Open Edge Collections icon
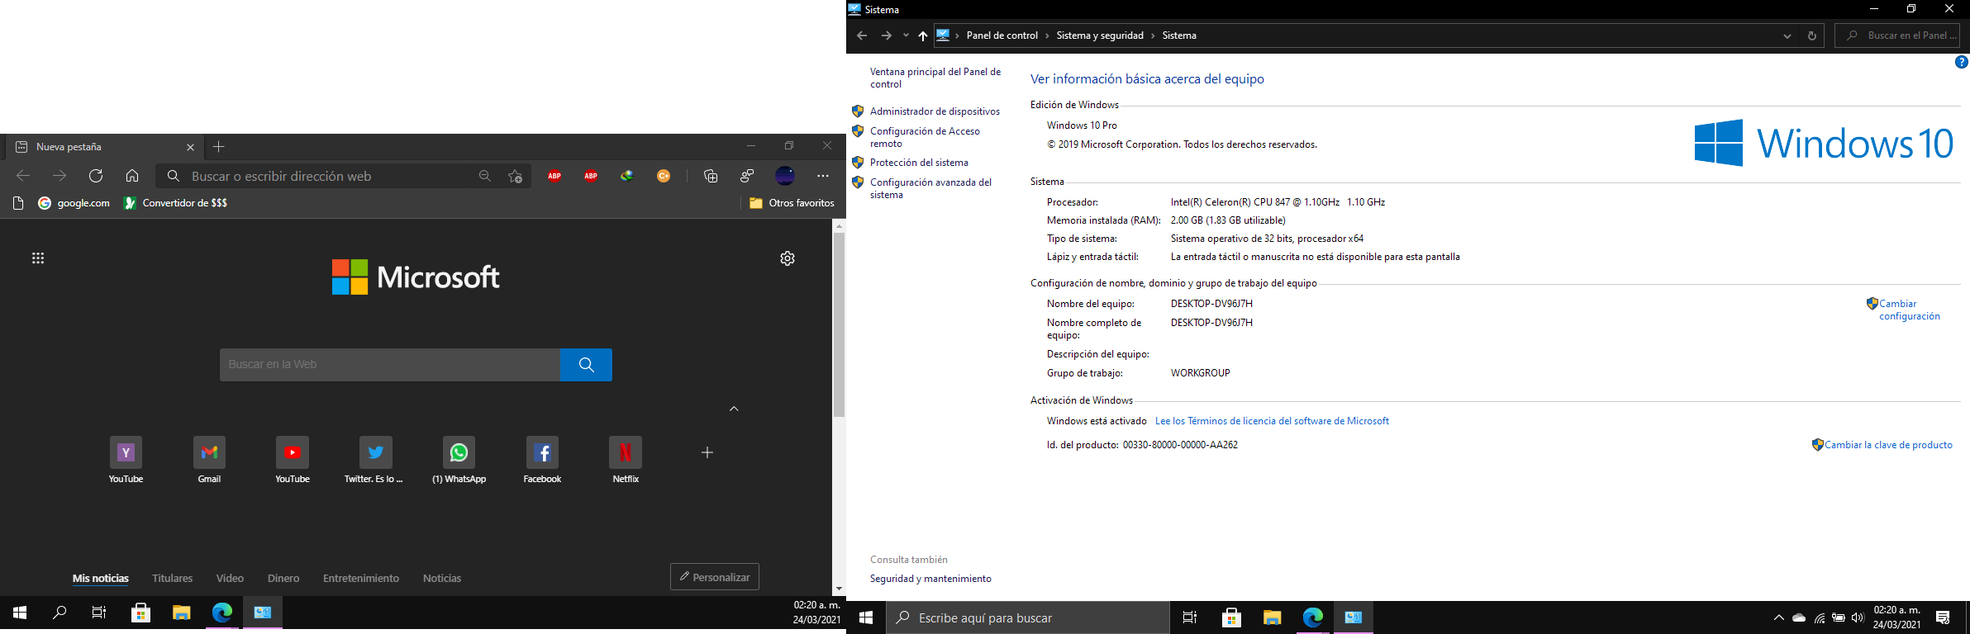1970x634 pixels. pyautogui.click(x=711, y=176)
